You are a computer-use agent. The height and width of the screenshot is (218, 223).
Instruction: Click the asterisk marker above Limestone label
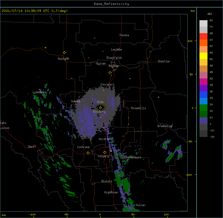[40, 90]
